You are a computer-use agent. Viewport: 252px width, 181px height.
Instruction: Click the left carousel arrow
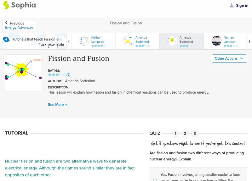[69, 41]
